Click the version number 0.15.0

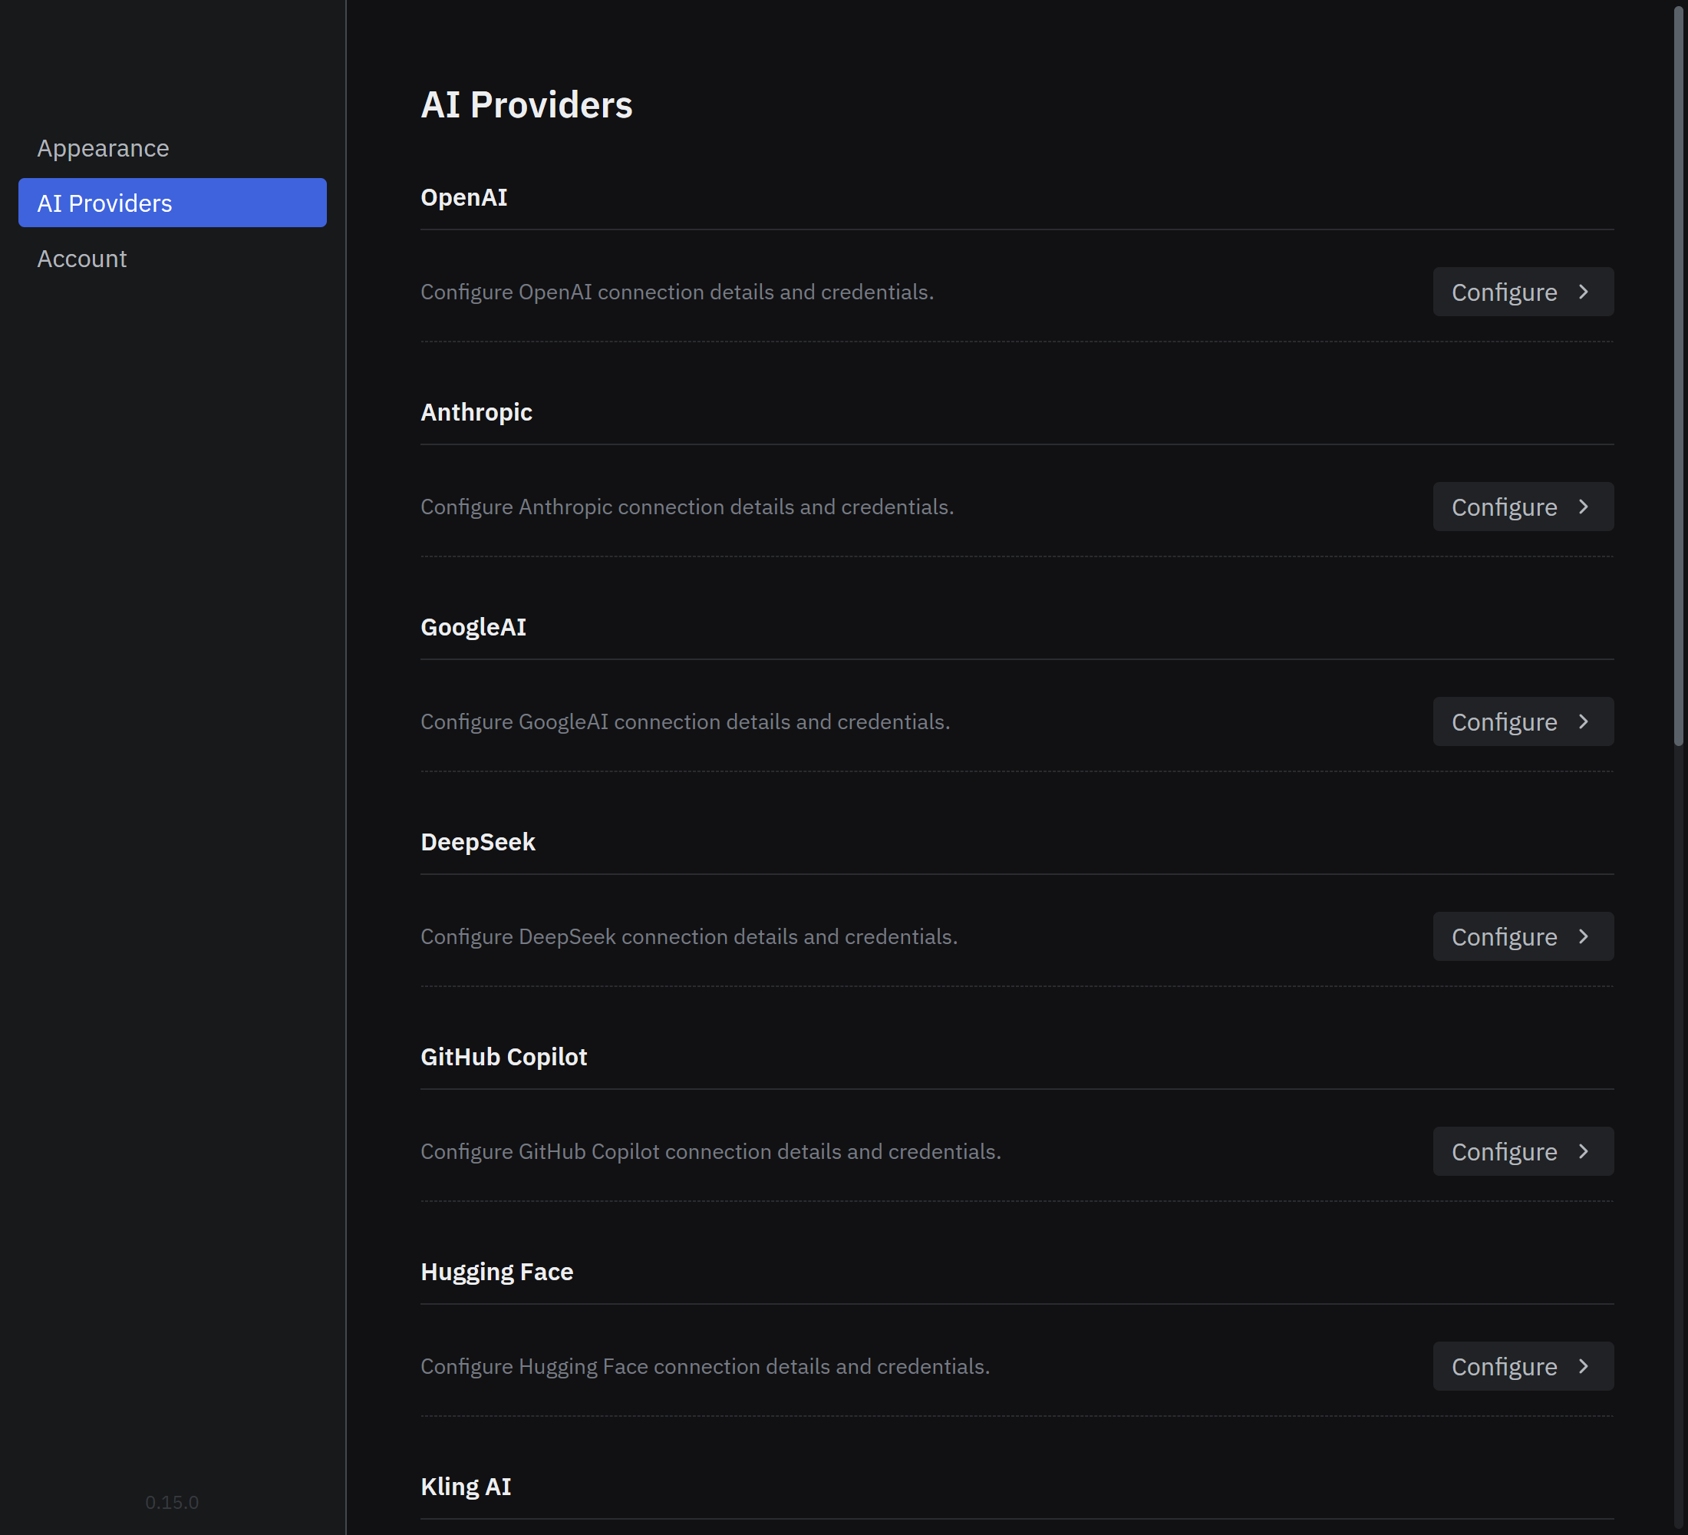[x=172, y=1502]
